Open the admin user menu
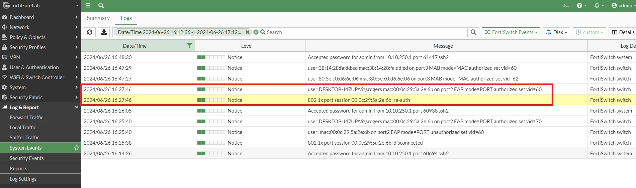The image size is (636, 188). pyautogui.click(x=623, y=5)
